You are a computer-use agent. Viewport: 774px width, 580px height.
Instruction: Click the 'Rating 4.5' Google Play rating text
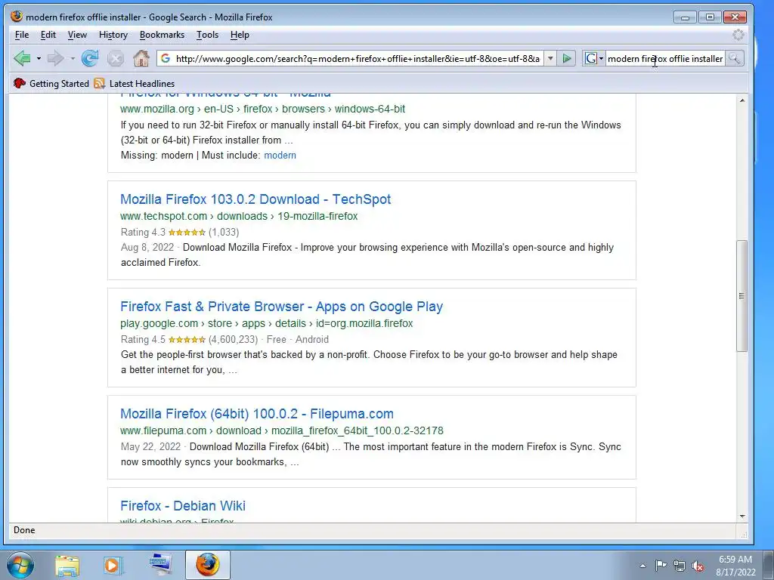point(143,339)
